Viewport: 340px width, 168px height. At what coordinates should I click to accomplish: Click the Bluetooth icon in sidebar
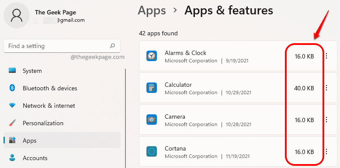12,88
